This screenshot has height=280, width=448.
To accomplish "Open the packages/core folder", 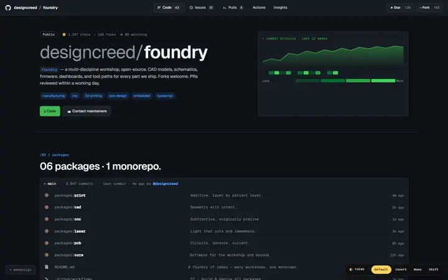I will point(69,255).
